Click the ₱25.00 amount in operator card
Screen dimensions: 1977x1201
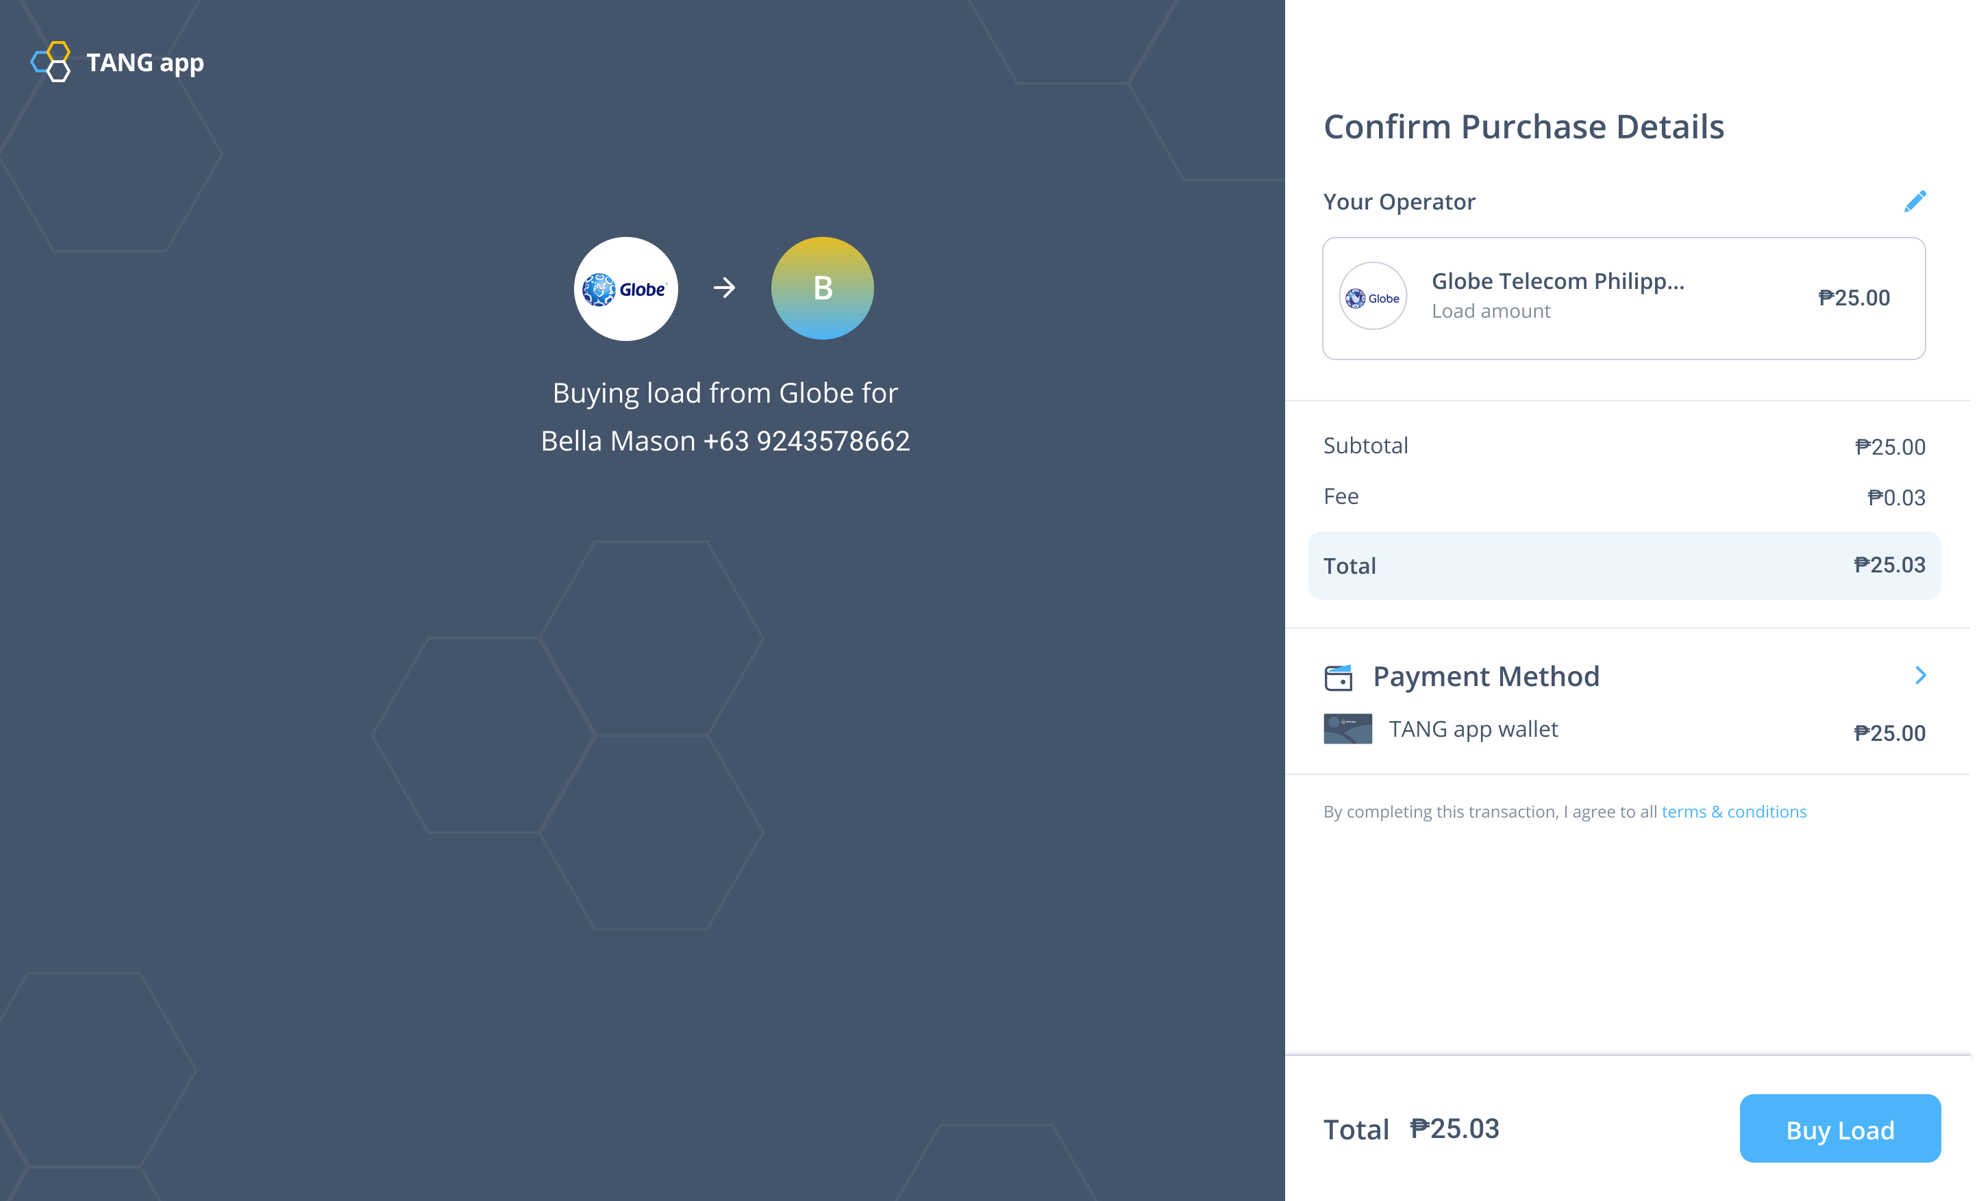pyautogui.click(x=1854, y=297)
